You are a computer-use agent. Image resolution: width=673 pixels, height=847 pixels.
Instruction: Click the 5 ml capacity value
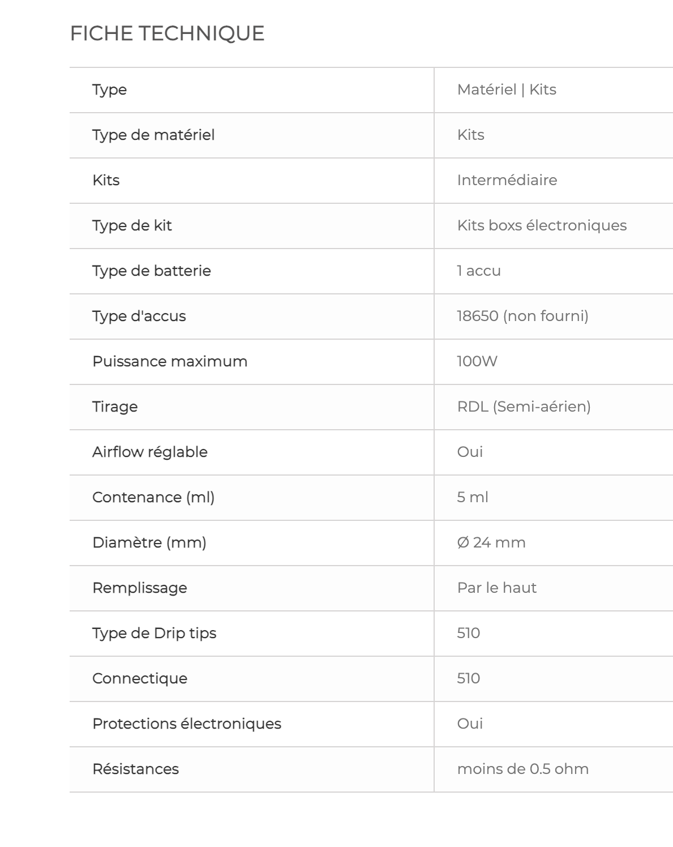[473, 497]
